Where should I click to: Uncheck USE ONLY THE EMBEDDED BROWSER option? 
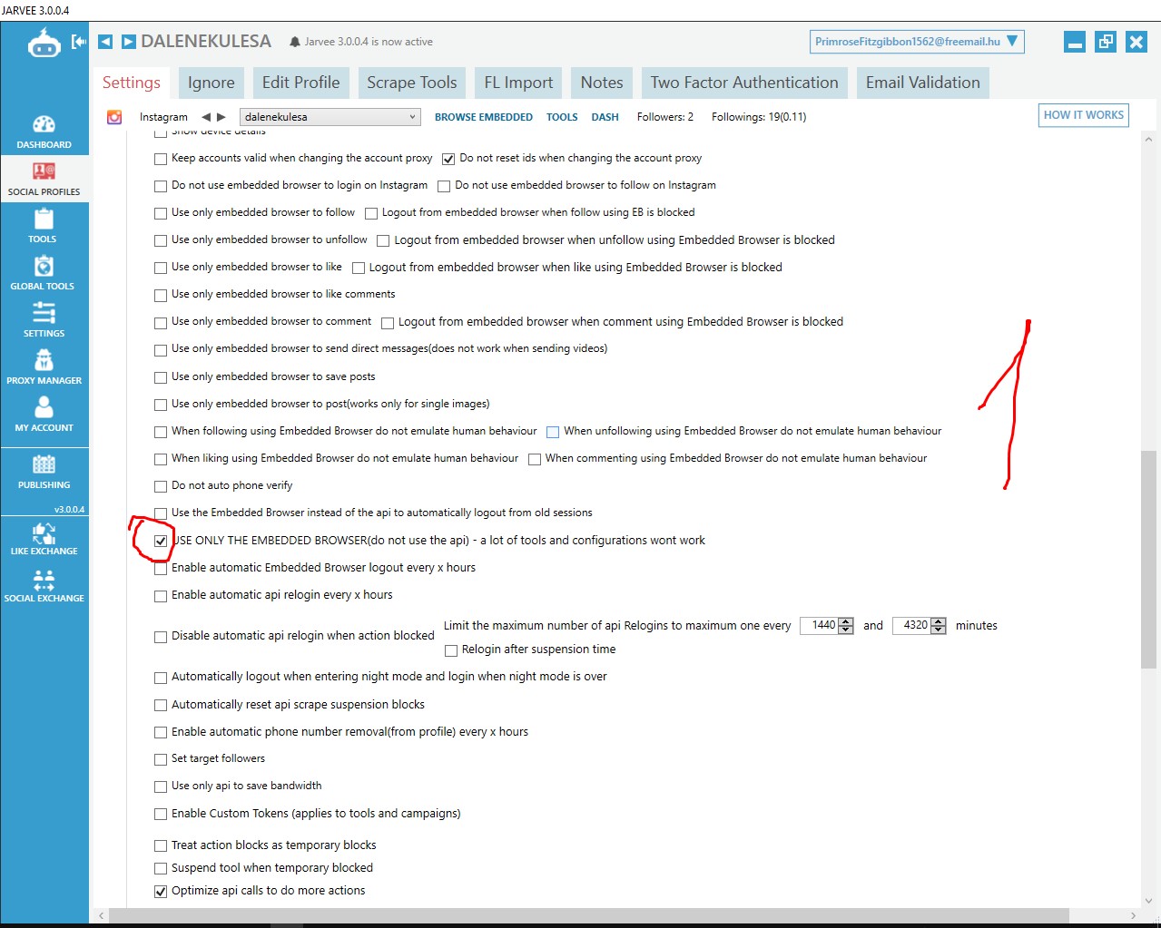pyautogui.click(x=161, y=541)
